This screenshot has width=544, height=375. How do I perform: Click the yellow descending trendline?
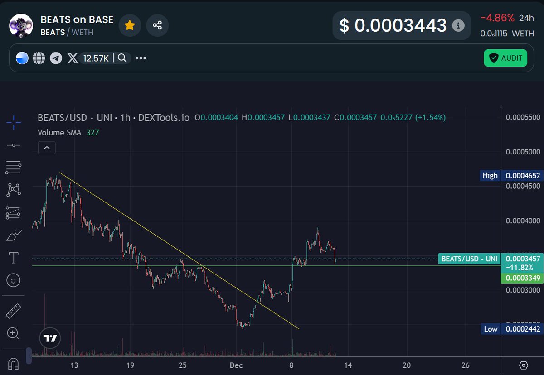179,250
